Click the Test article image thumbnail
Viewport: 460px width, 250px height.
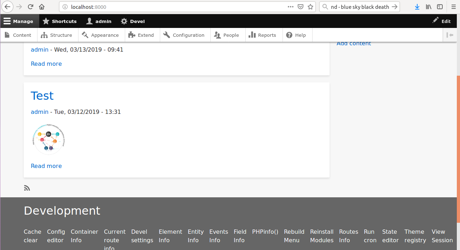[x=48, y=139]
